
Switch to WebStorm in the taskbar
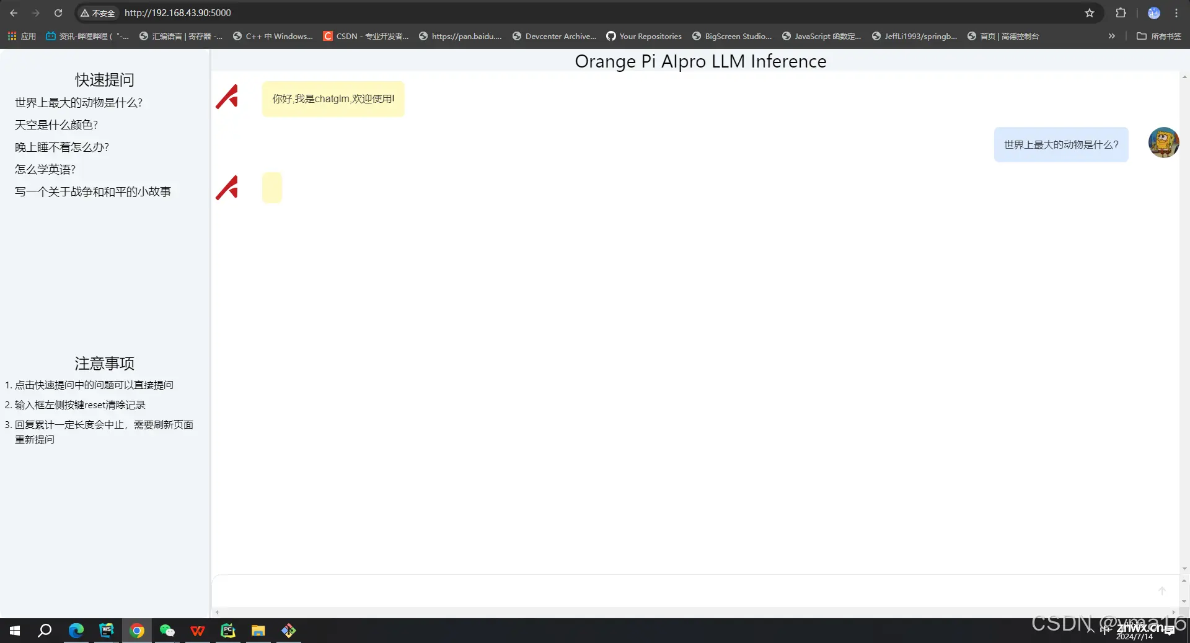coord(107,631)
